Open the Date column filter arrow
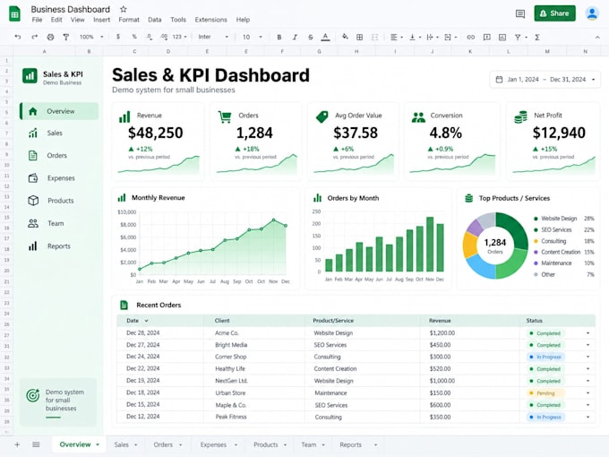609x457 pixels. click(x=146, y=321)
